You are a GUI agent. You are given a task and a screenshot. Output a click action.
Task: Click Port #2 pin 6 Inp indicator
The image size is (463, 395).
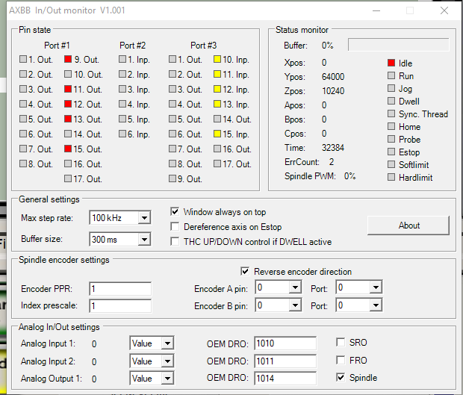(x=122, y=134)
